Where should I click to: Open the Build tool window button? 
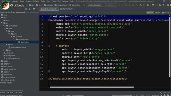point(10,93)
